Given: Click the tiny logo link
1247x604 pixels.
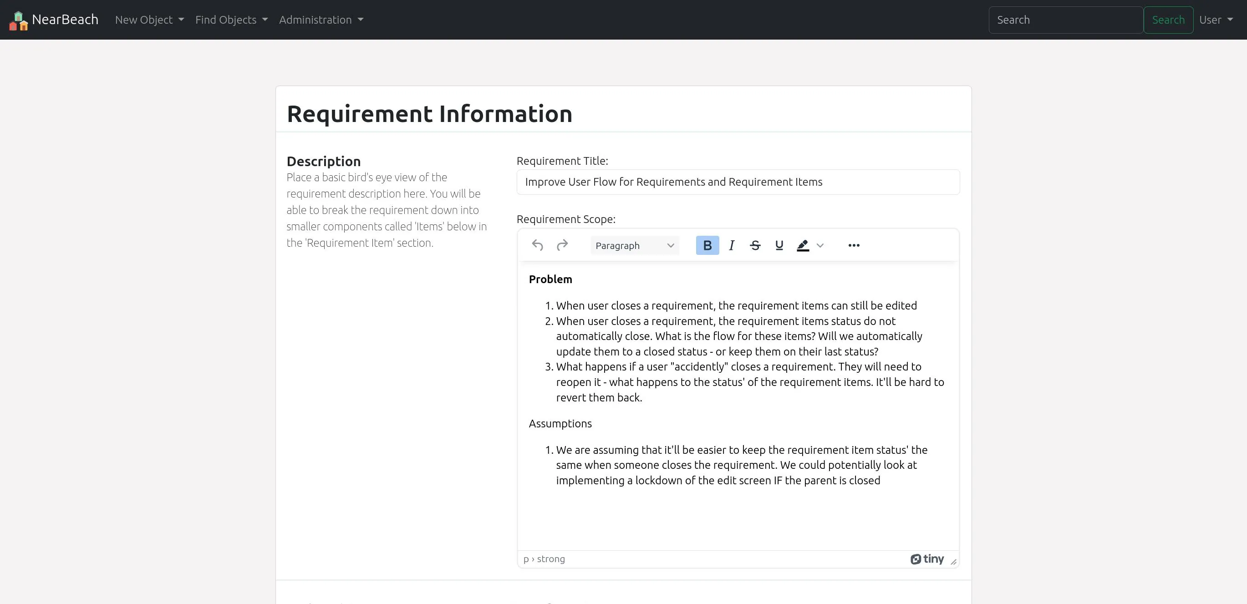Looking at the screenshot, I should click(927, 559).
